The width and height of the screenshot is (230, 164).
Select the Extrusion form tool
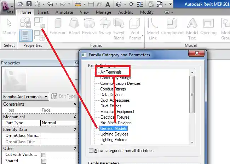click(x=58, y=27)
